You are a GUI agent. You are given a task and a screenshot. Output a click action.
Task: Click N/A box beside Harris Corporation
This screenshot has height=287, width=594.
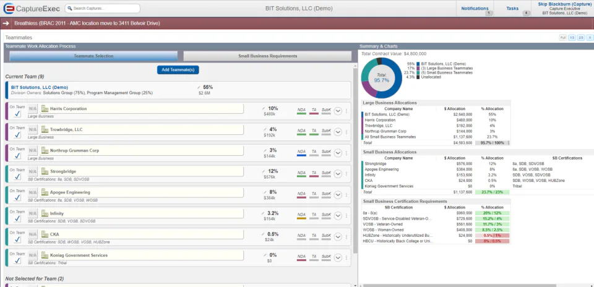[33, 109]
